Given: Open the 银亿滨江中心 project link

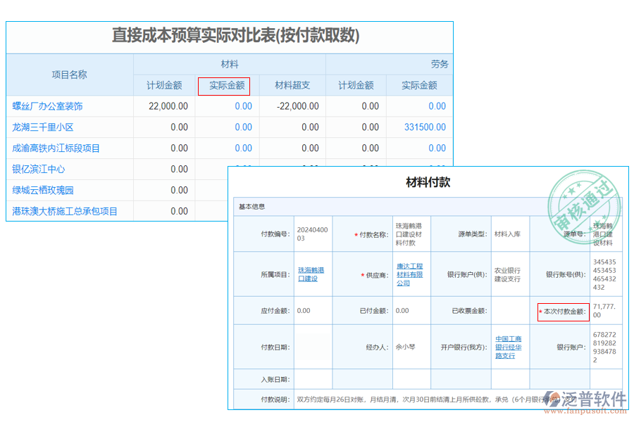Looking at the screenshot, I should pos(41,169).
